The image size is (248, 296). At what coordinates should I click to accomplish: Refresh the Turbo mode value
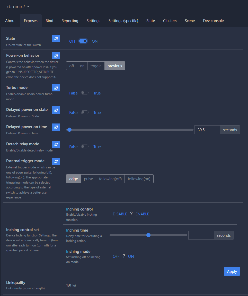56,88
